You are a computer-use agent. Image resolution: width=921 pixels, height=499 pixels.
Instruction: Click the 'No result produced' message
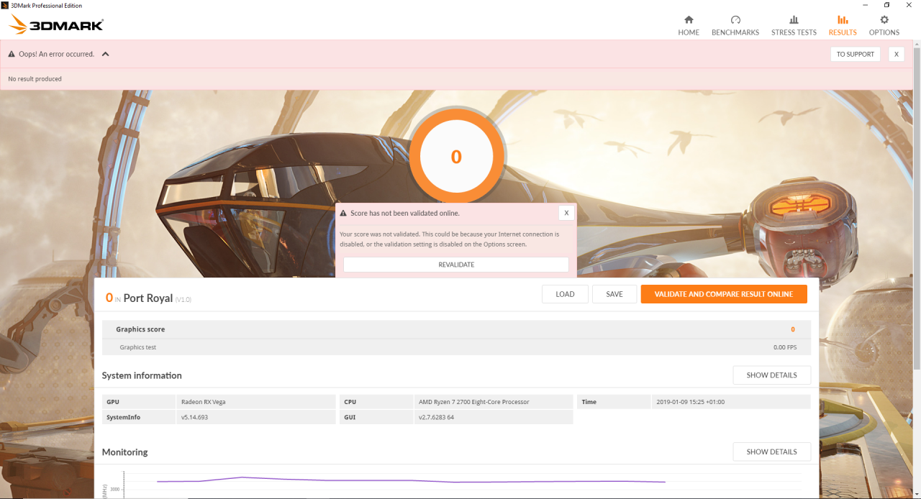tap(35, 79)
